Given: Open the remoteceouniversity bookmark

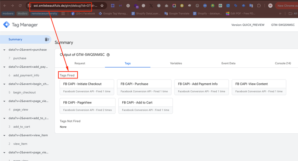Looking at the screenshot, I should pyautogui.click(x=44, y=13).
